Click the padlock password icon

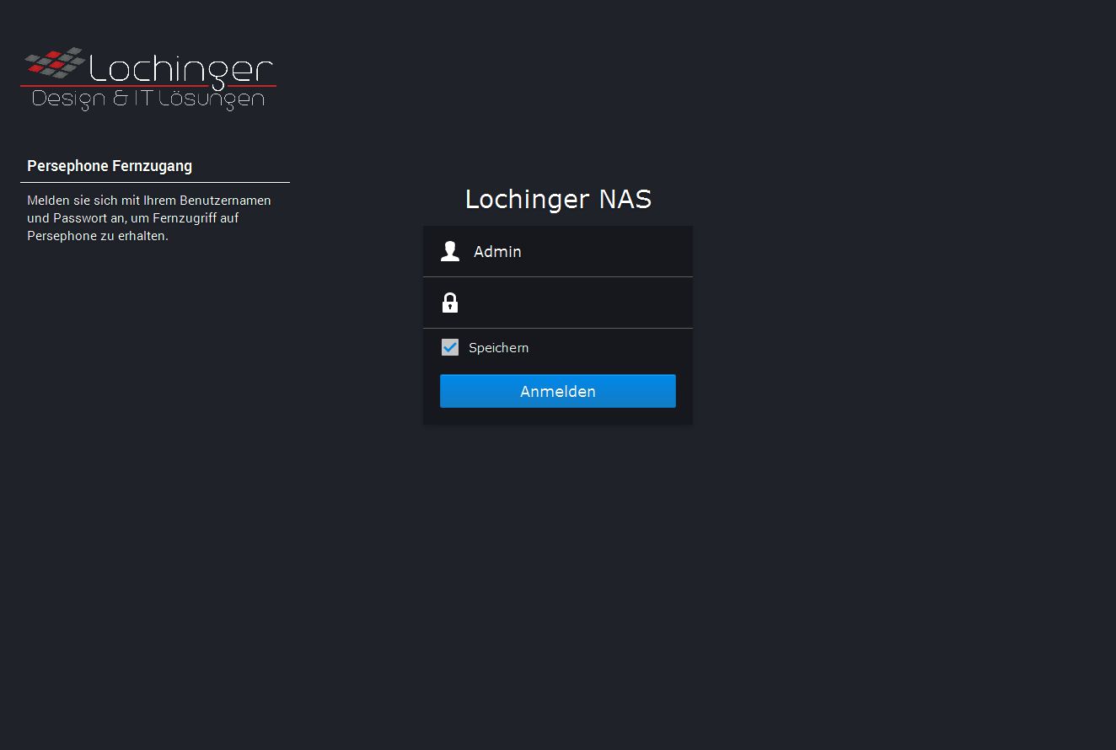tap(450, 303)
